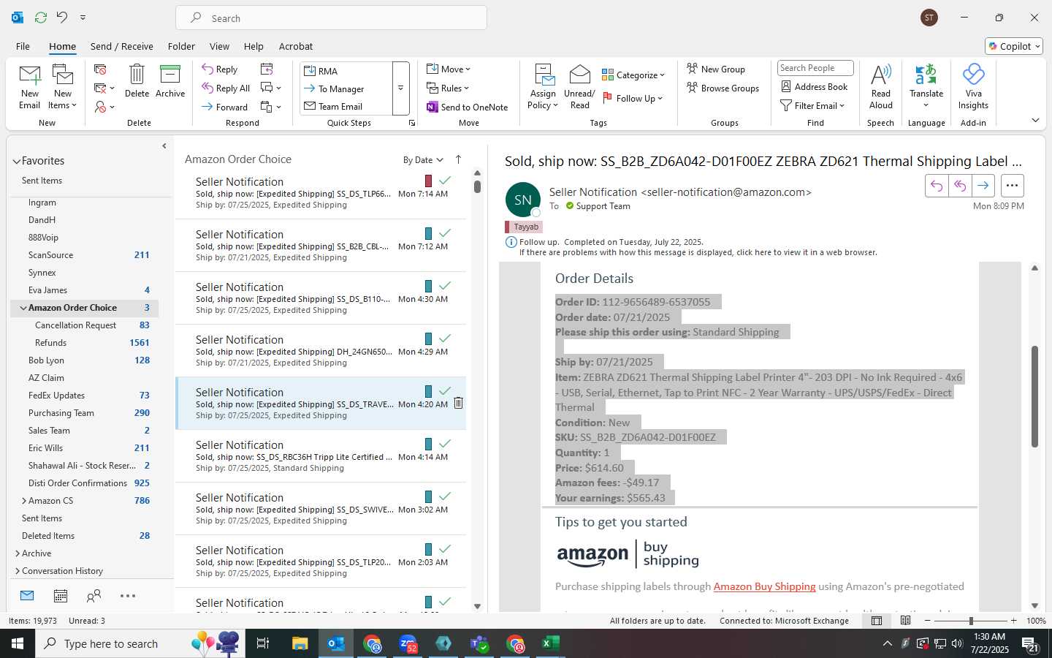The width and height of the screenshot is (1052, 658).
Task: Expand the Quick Steps gallery
Action: click(401, 88)
